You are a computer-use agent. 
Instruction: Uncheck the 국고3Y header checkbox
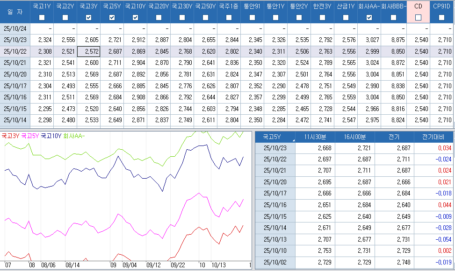tap(89, 17)
